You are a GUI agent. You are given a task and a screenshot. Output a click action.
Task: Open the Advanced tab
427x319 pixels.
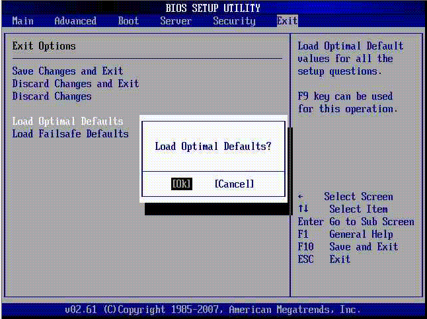75,21
